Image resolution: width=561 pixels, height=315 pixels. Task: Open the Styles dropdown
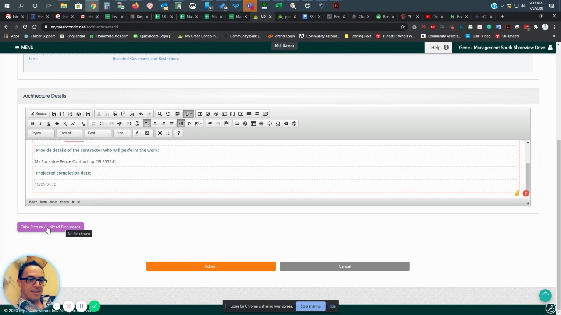[x=42, y=133]
